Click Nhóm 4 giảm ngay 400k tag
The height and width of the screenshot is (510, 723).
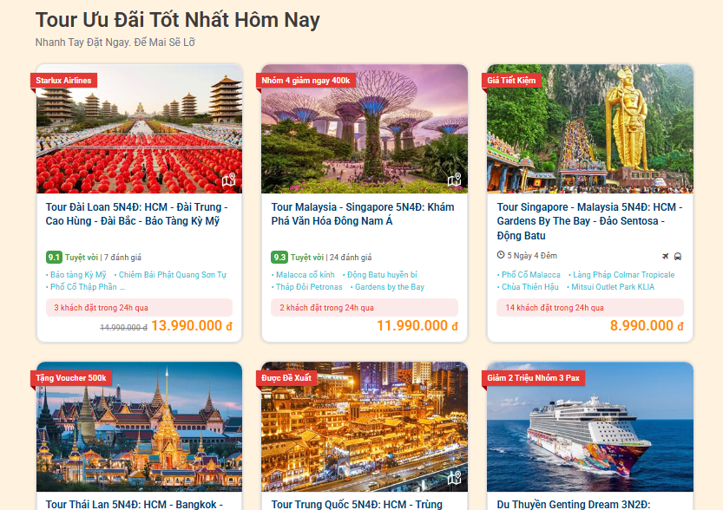pyautogui.click(x=306, y=80)
